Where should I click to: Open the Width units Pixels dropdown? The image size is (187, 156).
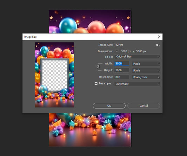pos(146,64)
